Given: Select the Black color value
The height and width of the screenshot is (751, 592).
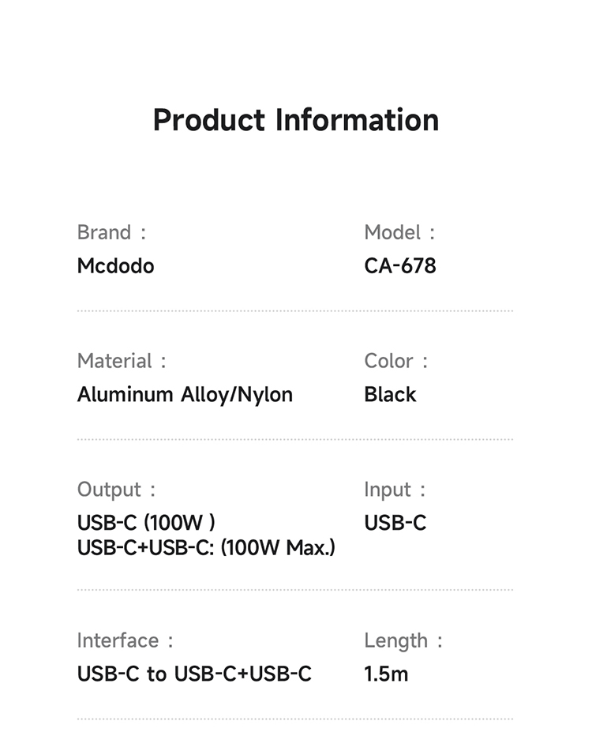Looking at the screenshot, I should pos(390,394).
